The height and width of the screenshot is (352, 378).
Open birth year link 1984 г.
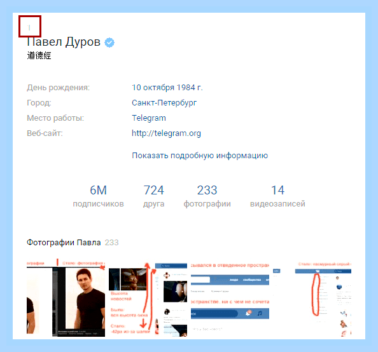pos(190,88)
